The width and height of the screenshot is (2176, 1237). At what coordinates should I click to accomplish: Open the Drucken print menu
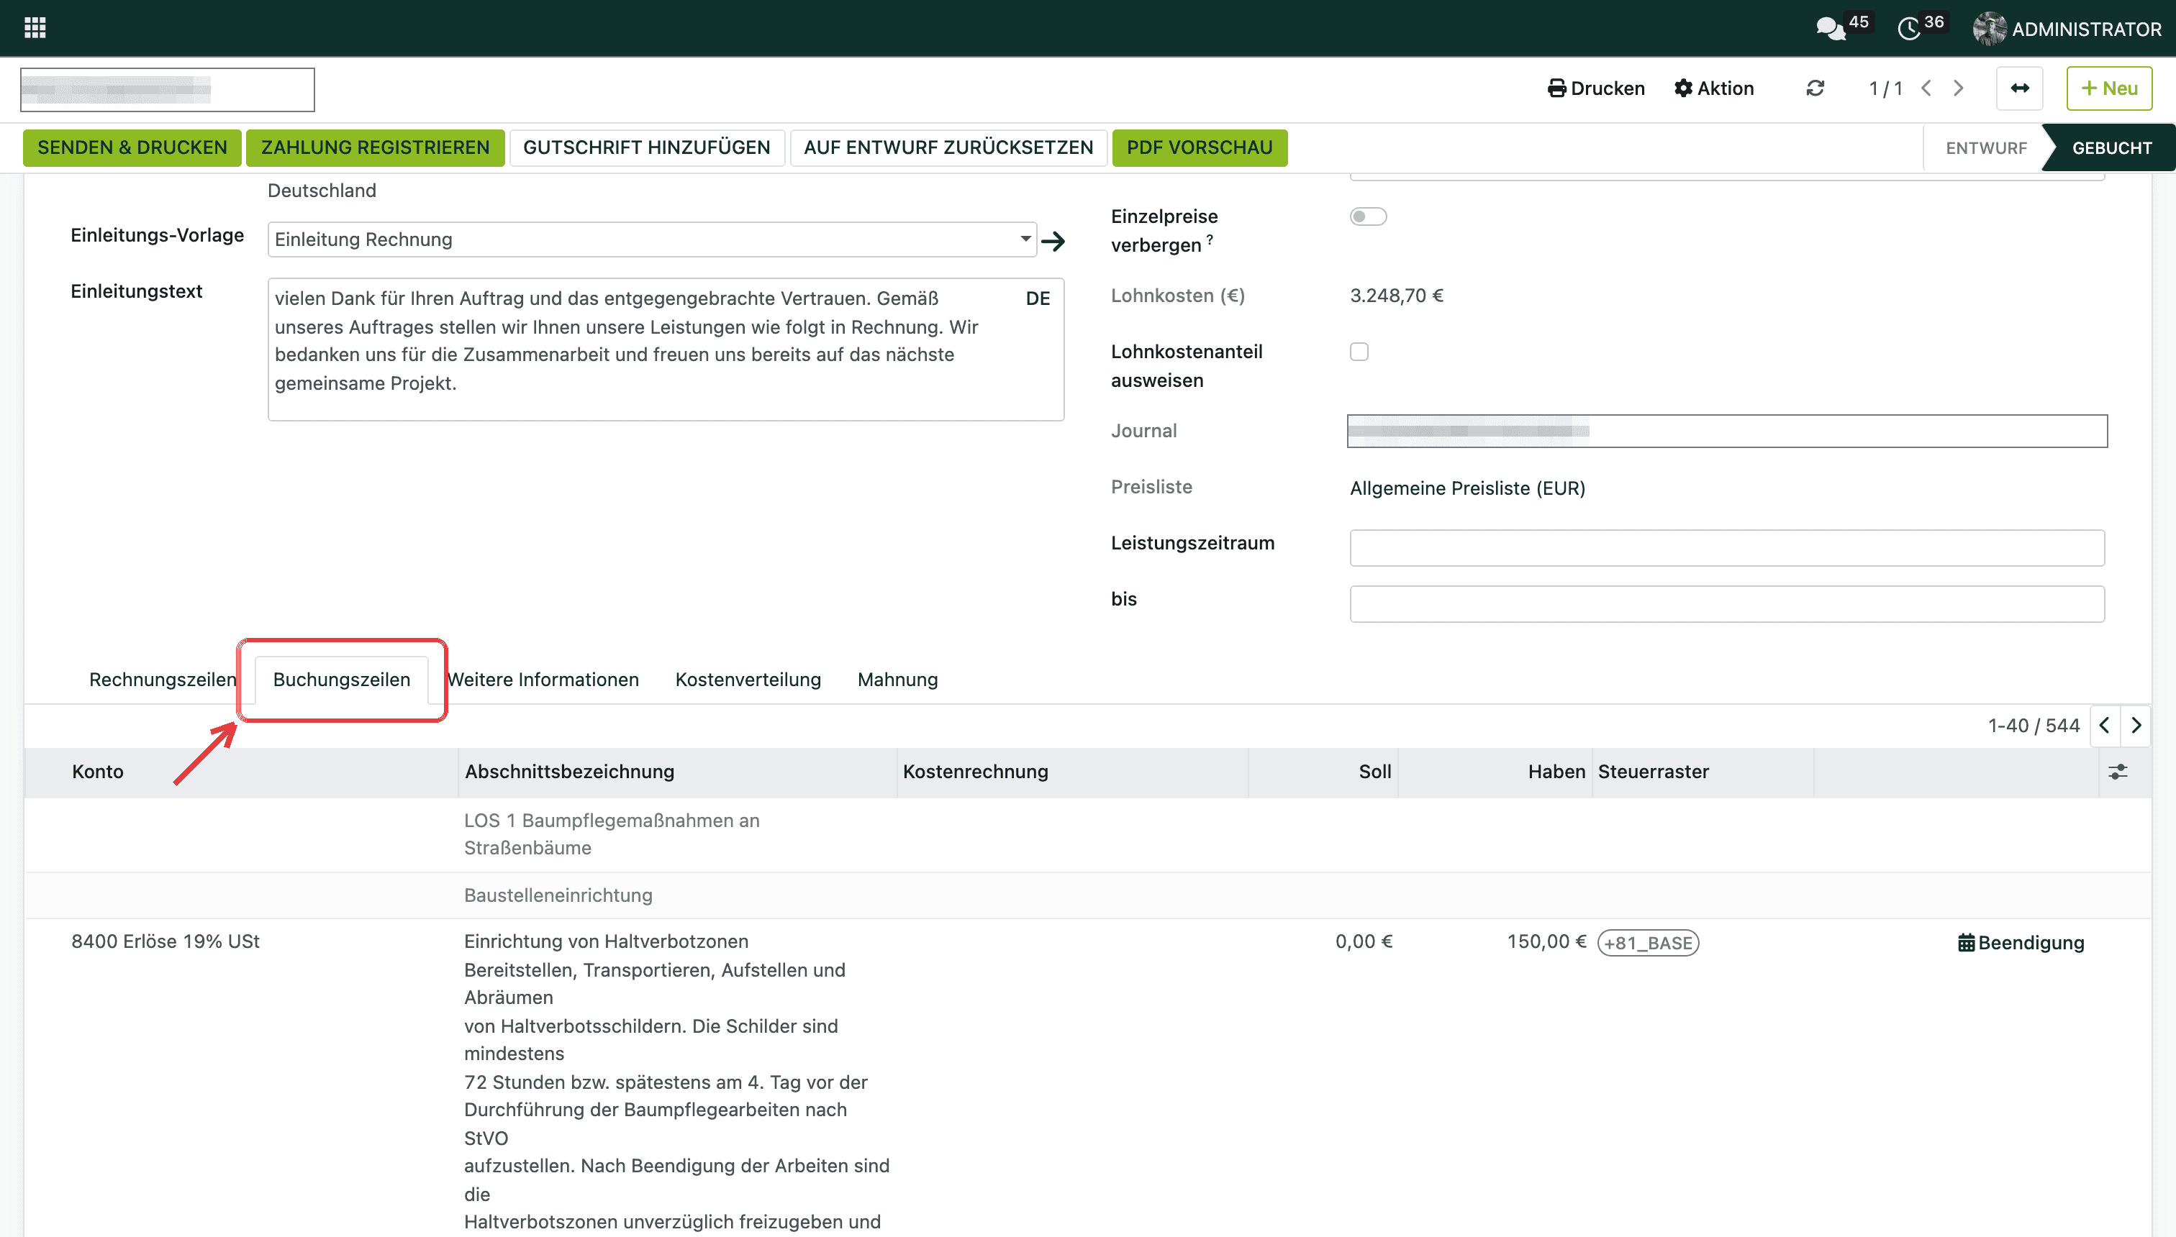pyautogui.click(x=1596, y=88)
